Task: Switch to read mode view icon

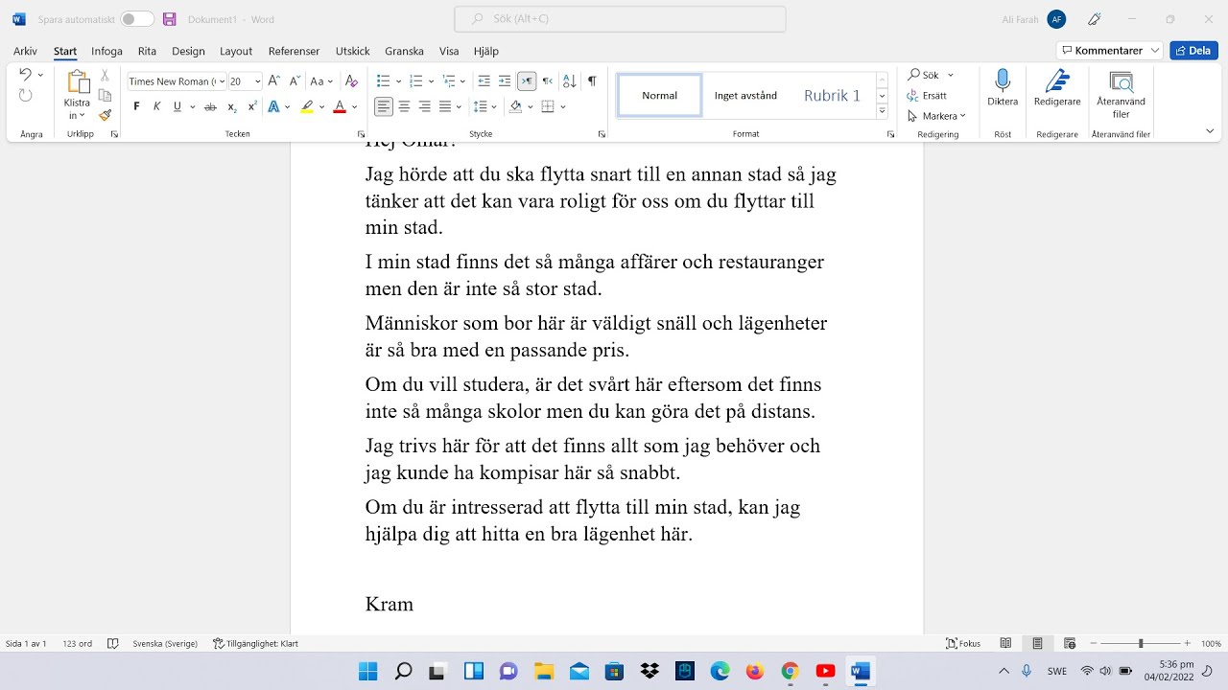Action: pos(1005,644)
